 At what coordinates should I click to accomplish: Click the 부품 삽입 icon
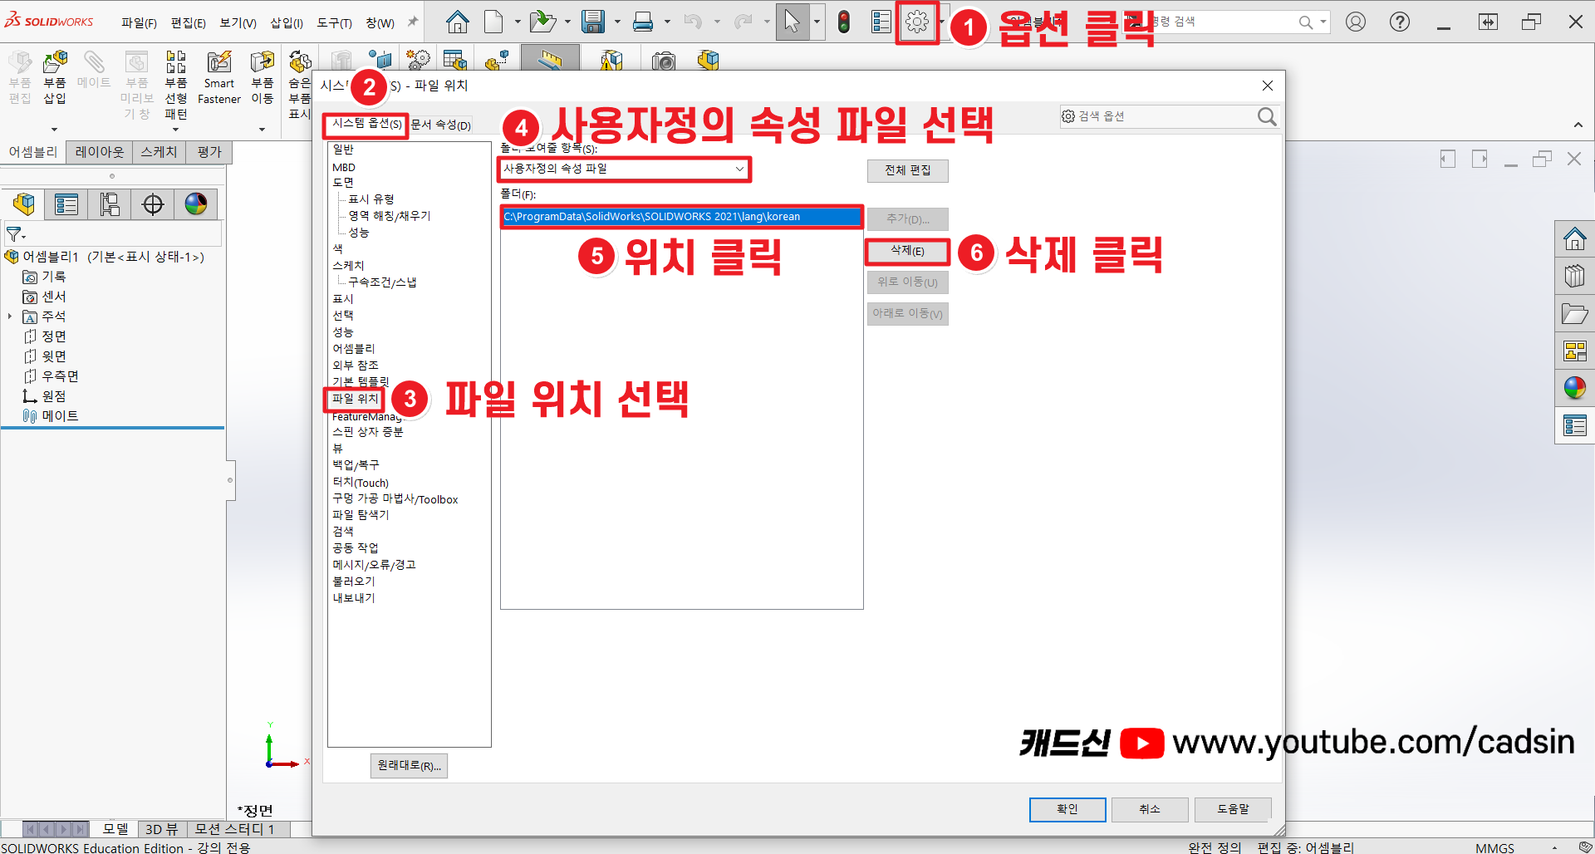click(x=55, y=77)
